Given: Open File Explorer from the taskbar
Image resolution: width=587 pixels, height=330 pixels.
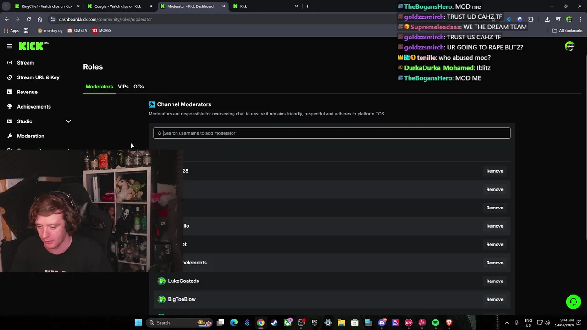Looking at the screenshot, I should tap(341, 323).
